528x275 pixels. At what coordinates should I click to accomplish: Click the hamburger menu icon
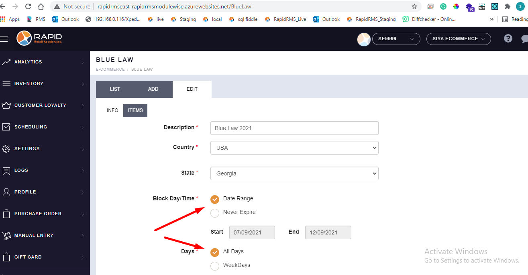[x=4, y=39]
